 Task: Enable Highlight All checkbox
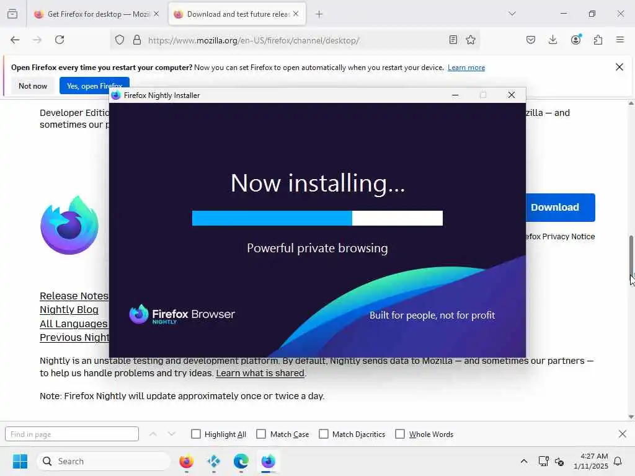195,434
